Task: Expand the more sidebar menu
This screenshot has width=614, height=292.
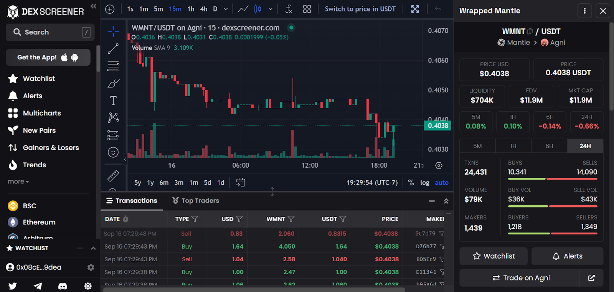Action: [x=18, y=181]
